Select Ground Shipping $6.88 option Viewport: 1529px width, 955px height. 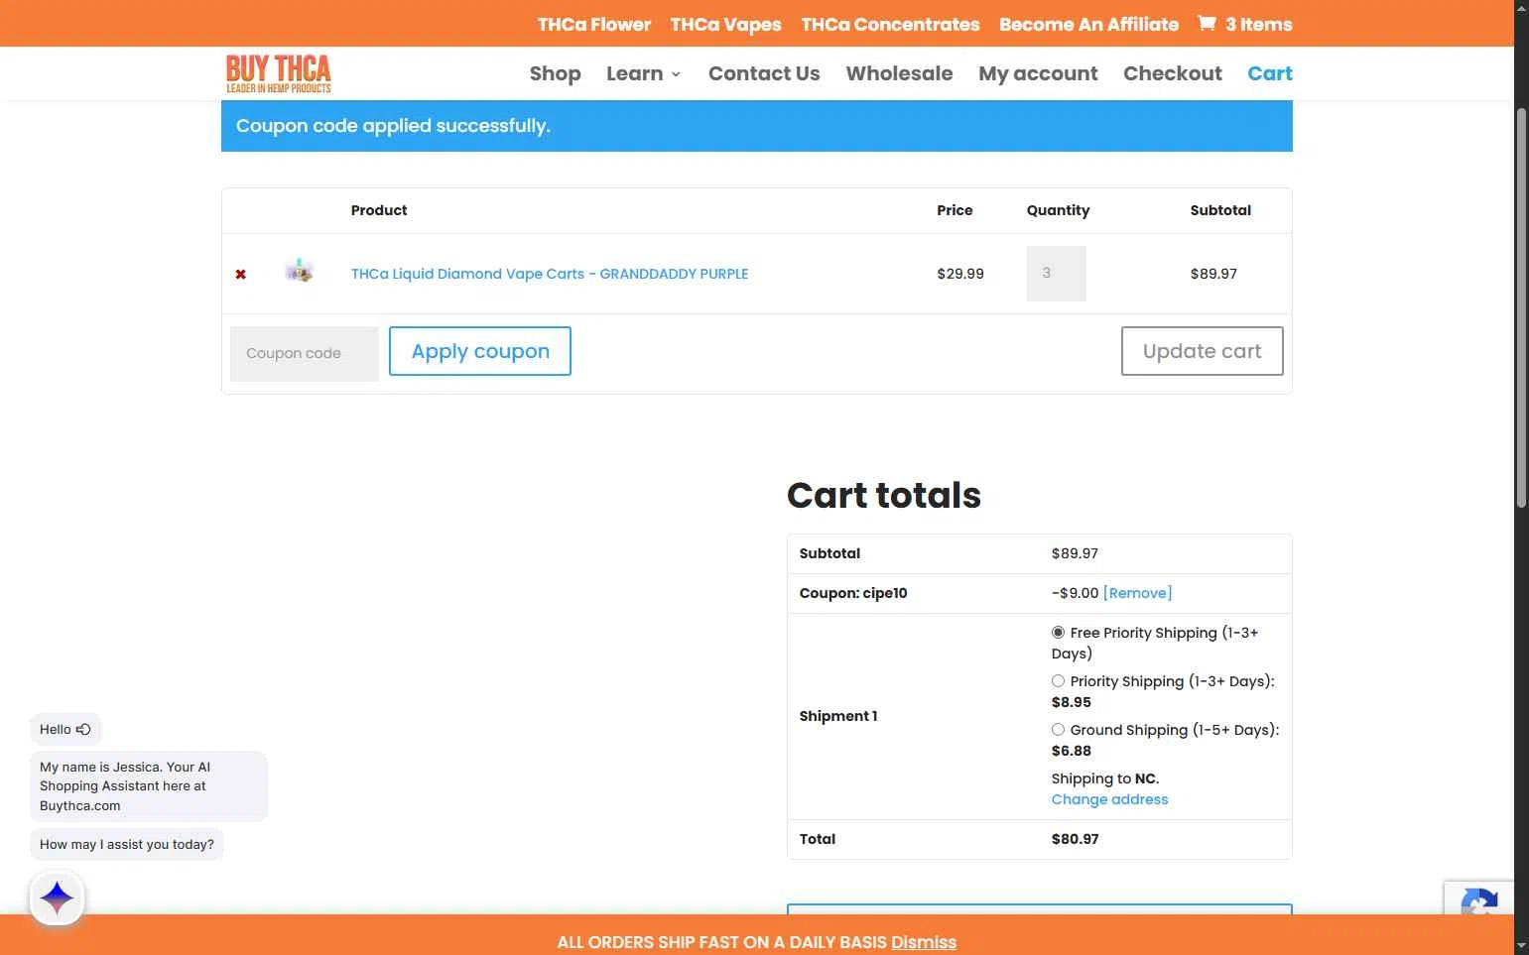[1058, 730]
